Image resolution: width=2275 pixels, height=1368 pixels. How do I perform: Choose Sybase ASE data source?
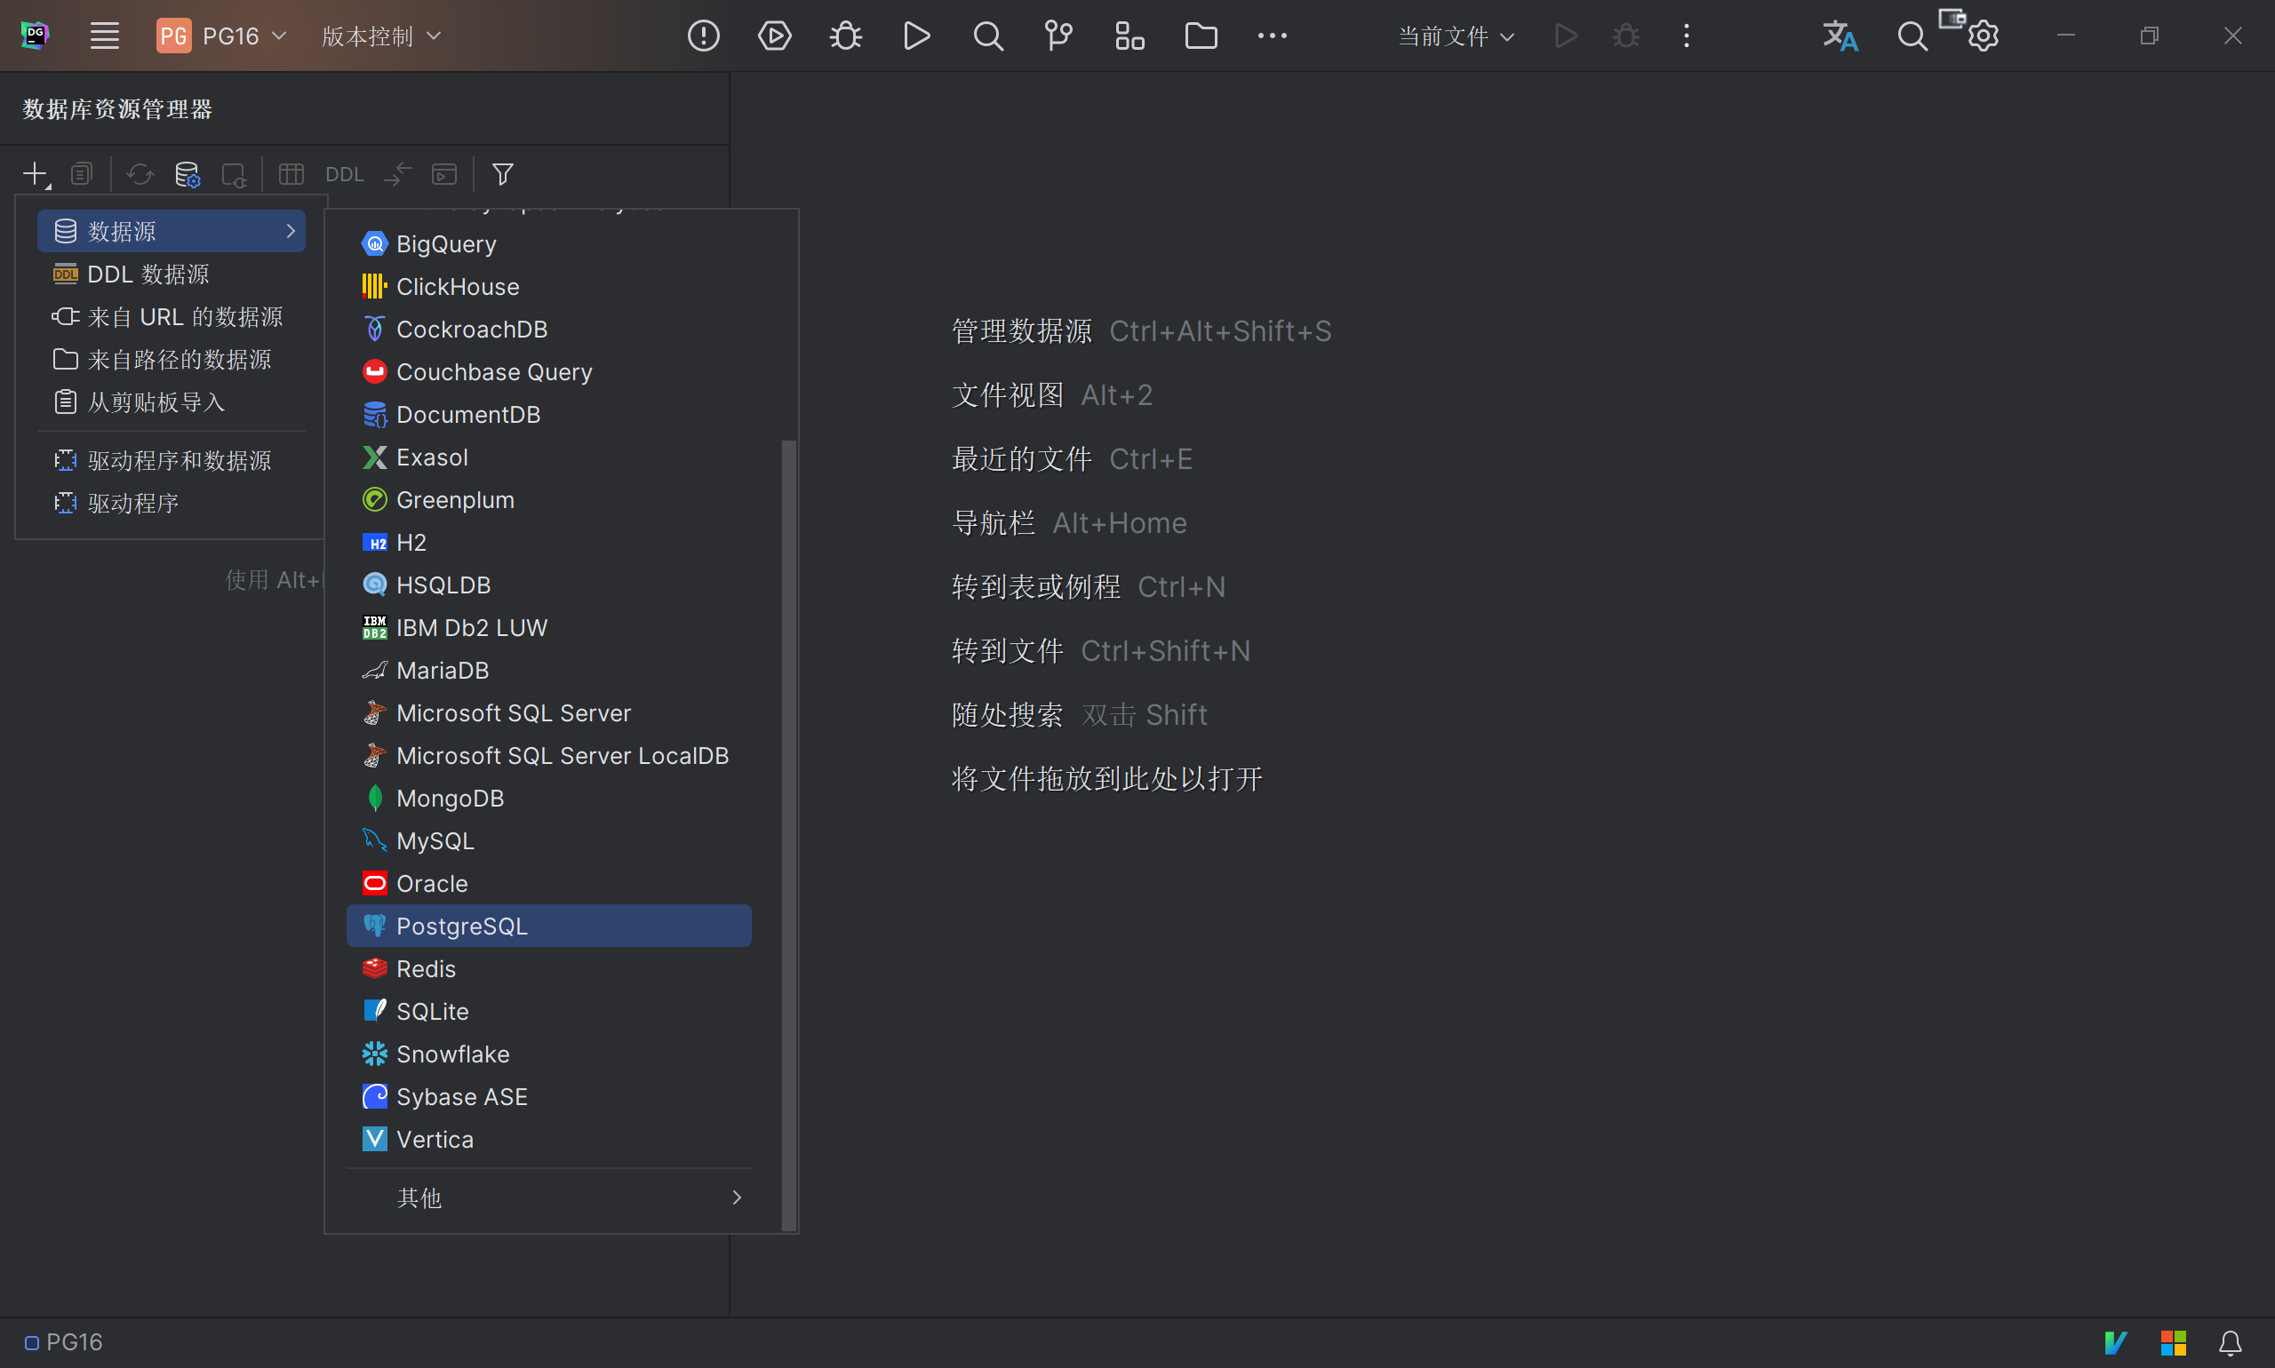pos(548,1096)
